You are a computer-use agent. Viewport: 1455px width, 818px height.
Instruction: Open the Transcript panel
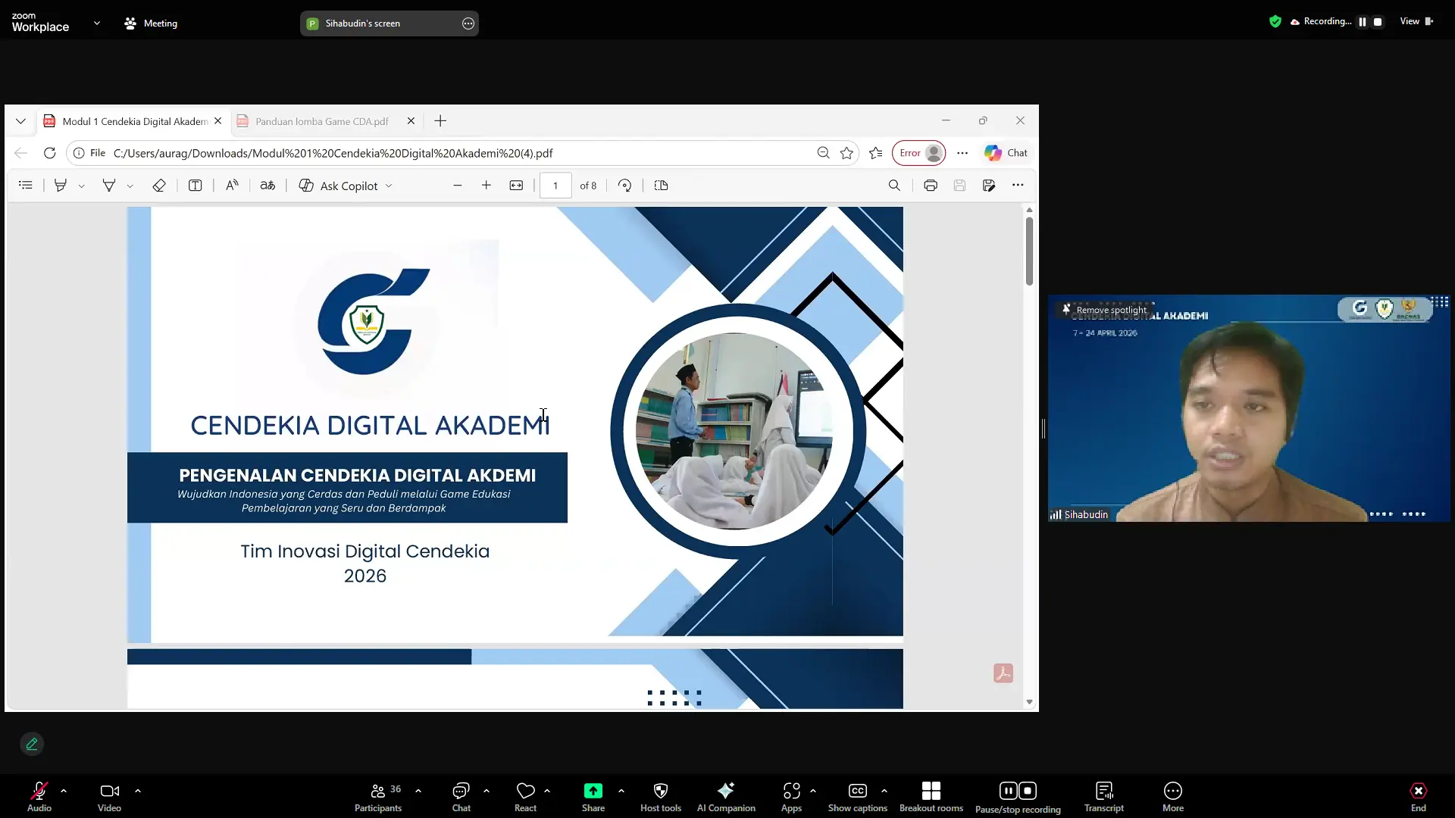click(x=1103, y=797)
